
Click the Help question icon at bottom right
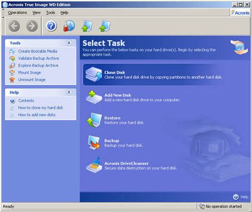click(x=236, y=197)
